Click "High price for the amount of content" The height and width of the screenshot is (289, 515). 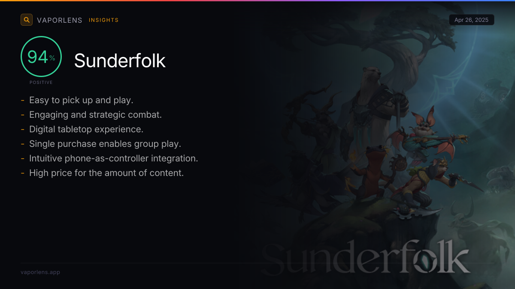pyautogui.click(x=106, y=173)
